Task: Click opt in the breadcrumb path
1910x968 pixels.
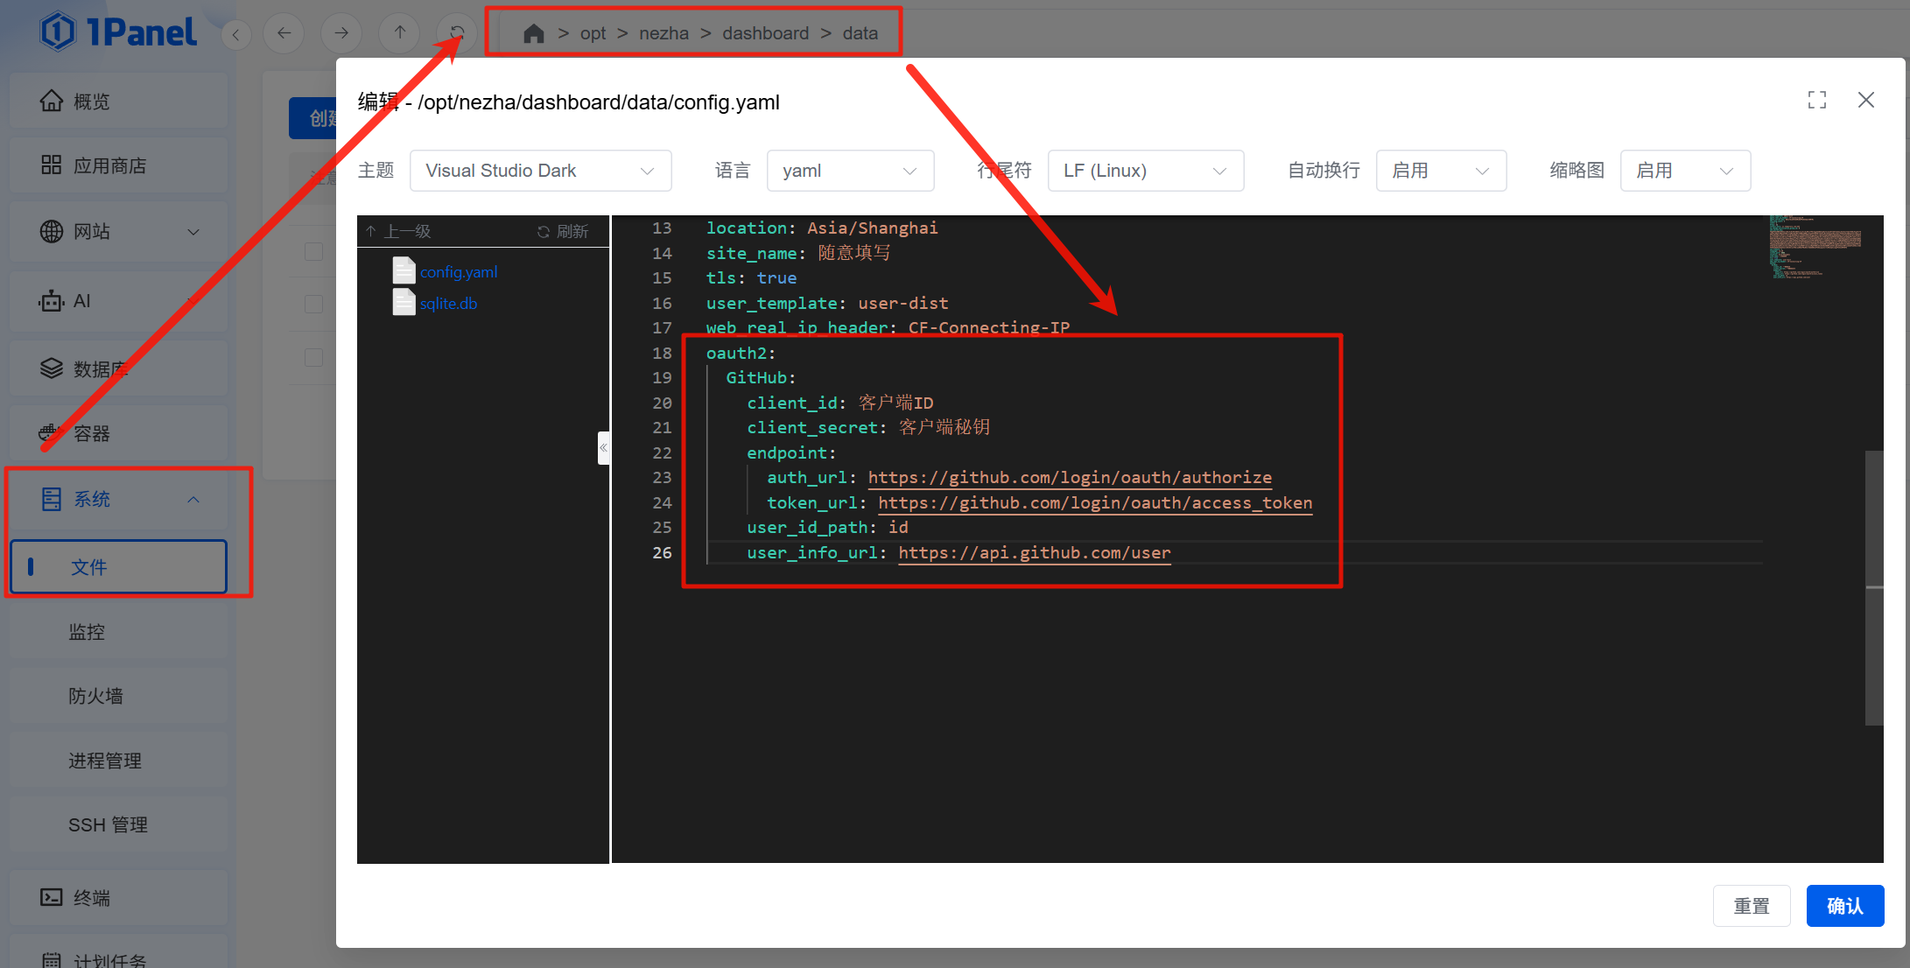Action: [593, 33]
